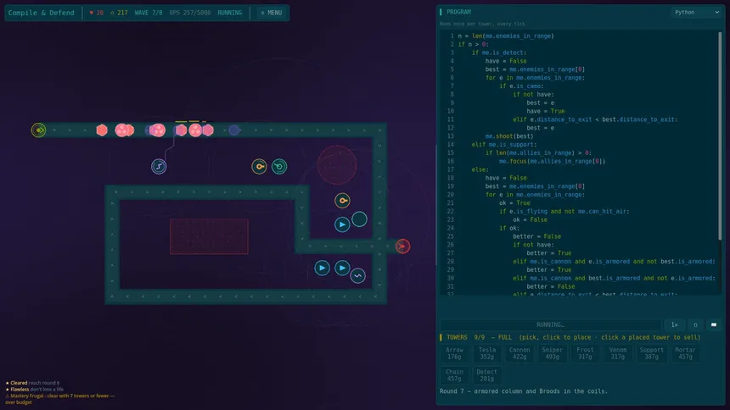This screenshot has width=730, height=410.
Task: Click the leading pink hexagon enemy
Action: click(208, 130)
